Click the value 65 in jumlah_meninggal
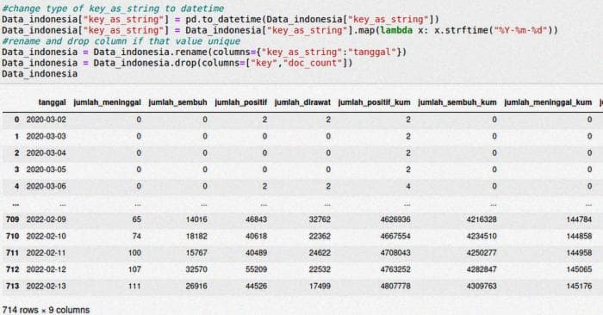The width and height of the screenshot is (603, 315). pos(136,219)
